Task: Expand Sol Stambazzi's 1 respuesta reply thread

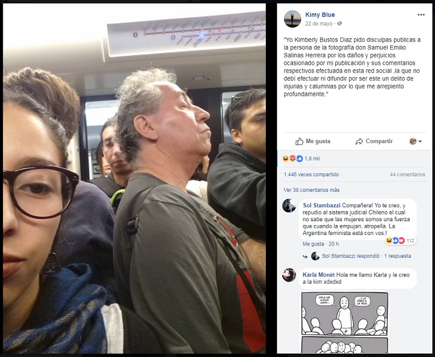Action: 397,256
